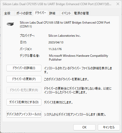Click the COM port device icon
Viewport: 122px width, 133px height.
(10, 24)
